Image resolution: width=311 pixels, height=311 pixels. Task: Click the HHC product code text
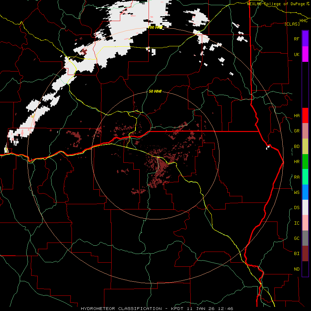click(303, 21)
